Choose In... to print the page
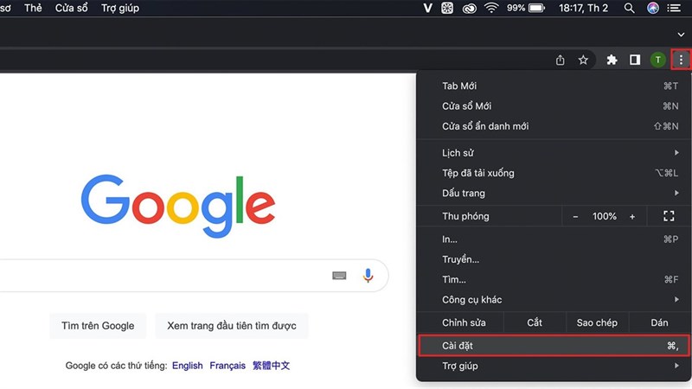692x389 pixels. pos(554,239)
